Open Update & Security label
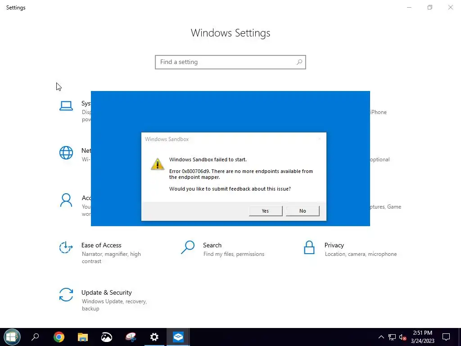Image resolution: width=461 pixels, height=346 pixels. click(106, 292)
